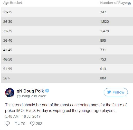Follow Doug Polk on Twitter

116,92
